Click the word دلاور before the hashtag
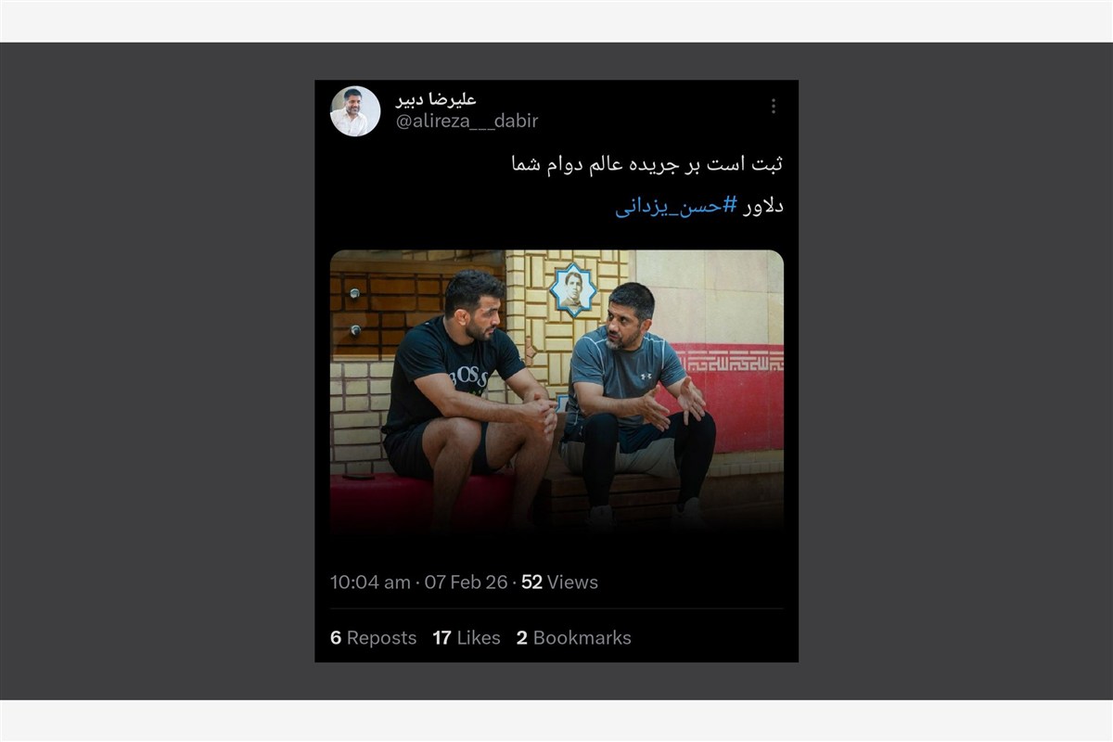Image resolution: width=1113 pixels, height=742 pixels. (763, 206)
